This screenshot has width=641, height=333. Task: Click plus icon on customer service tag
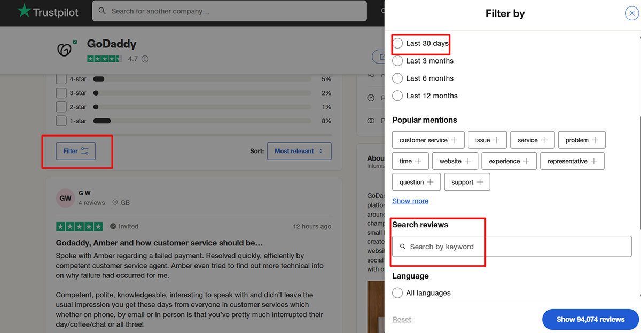pos(454,140)
